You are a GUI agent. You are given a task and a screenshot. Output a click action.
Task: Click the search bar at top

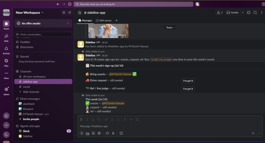click(x=133, y=4)
